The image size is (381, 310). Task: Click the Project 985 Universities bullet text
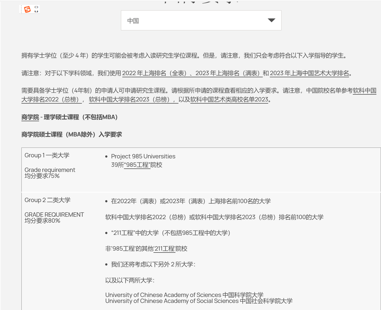coord(143,156)
